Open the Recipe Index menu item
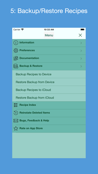This screenshot has width=98, height=174. tap(49, 105)
